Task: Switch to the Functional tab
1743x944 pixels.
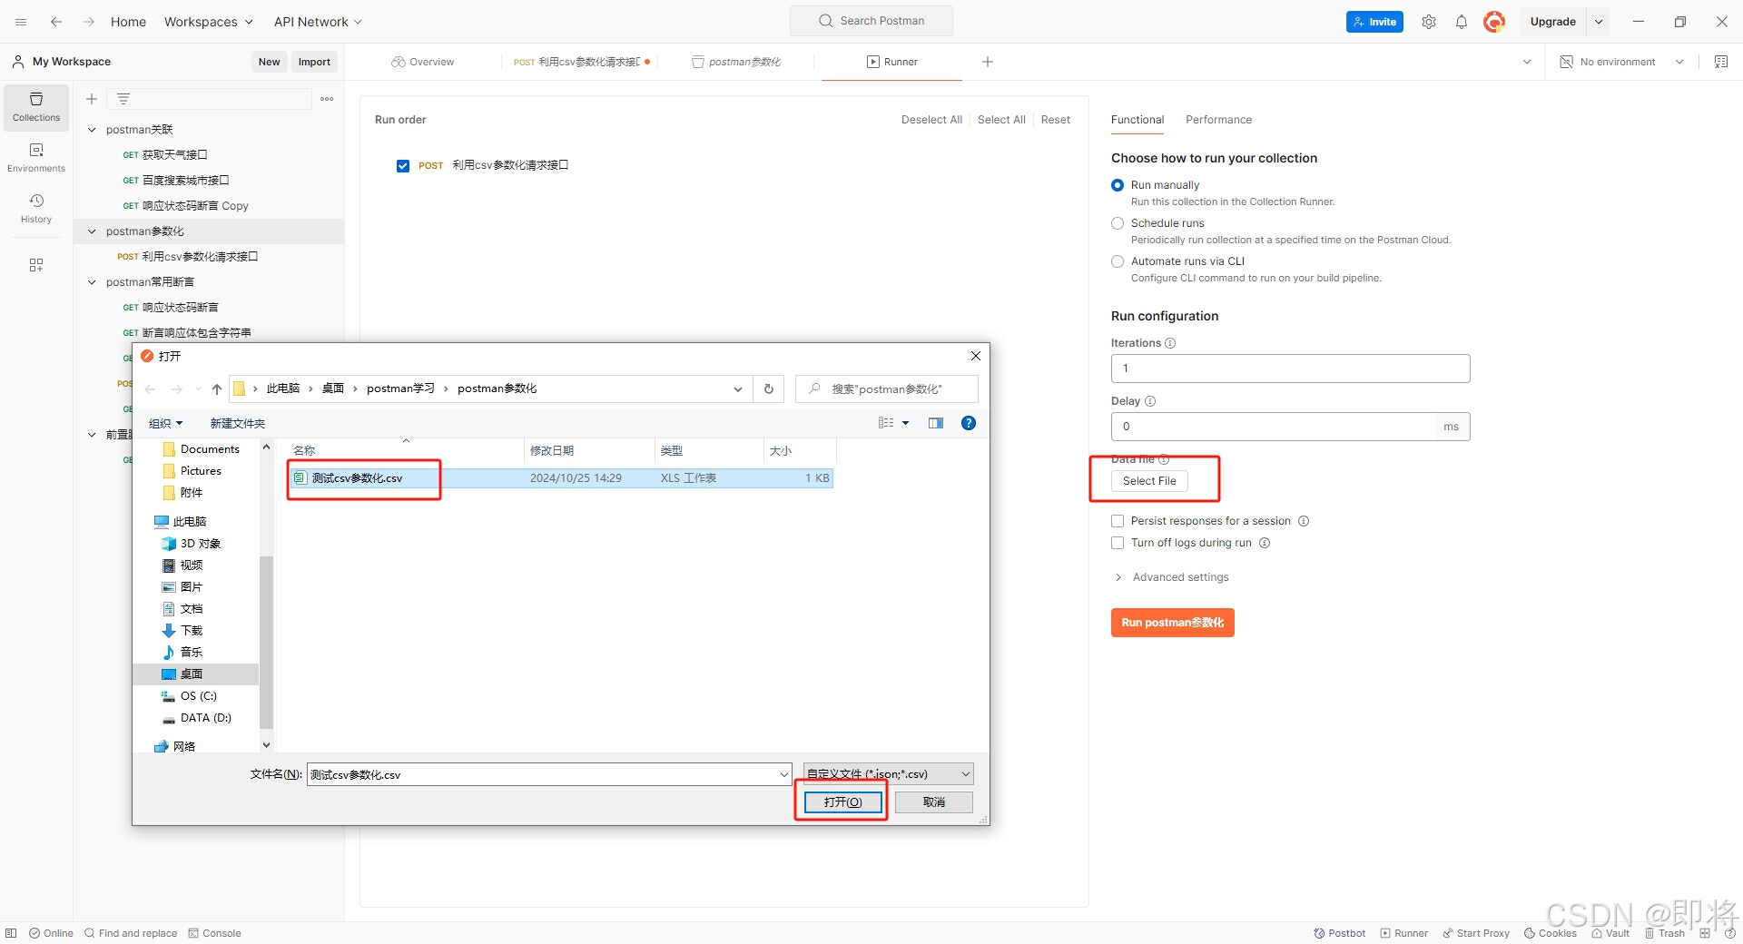Action: 1137,120
